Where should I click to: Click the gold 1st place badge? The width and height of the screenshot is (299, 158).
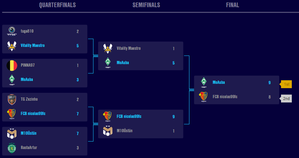(285, 84)
